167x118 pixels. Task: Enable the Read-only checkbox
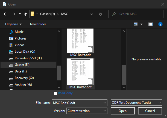pos(55,93)
